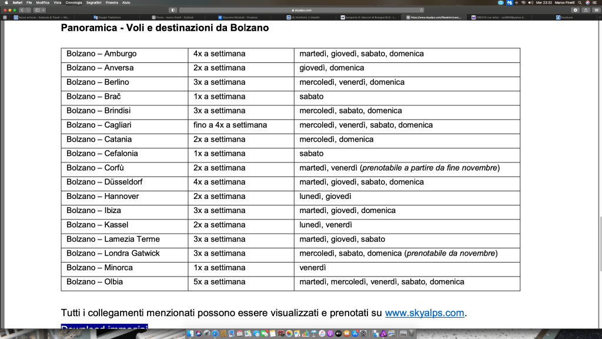Reload page using address bar refresh icon

pyautogui.click(x=422, y=10)
